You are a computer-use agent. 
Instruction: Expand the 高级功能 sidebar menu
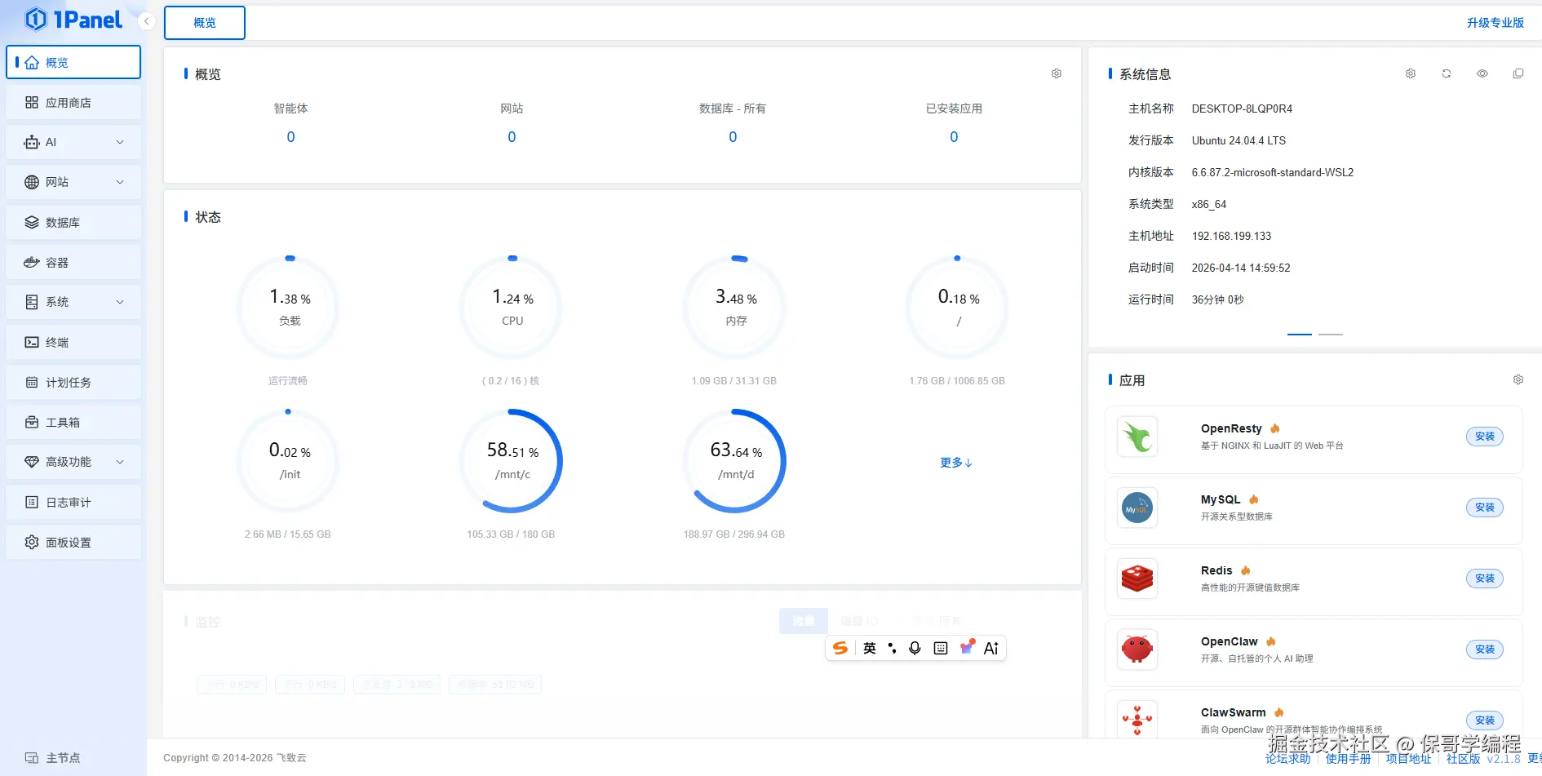click(73, 462)
